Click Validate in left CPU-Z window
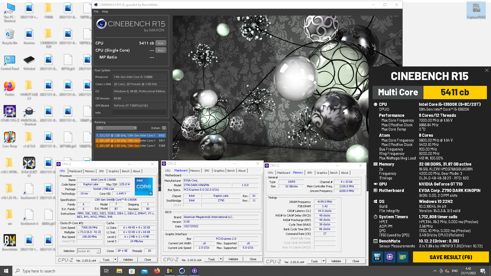Viewport: 491px width, 276px height. coord(128,260)
